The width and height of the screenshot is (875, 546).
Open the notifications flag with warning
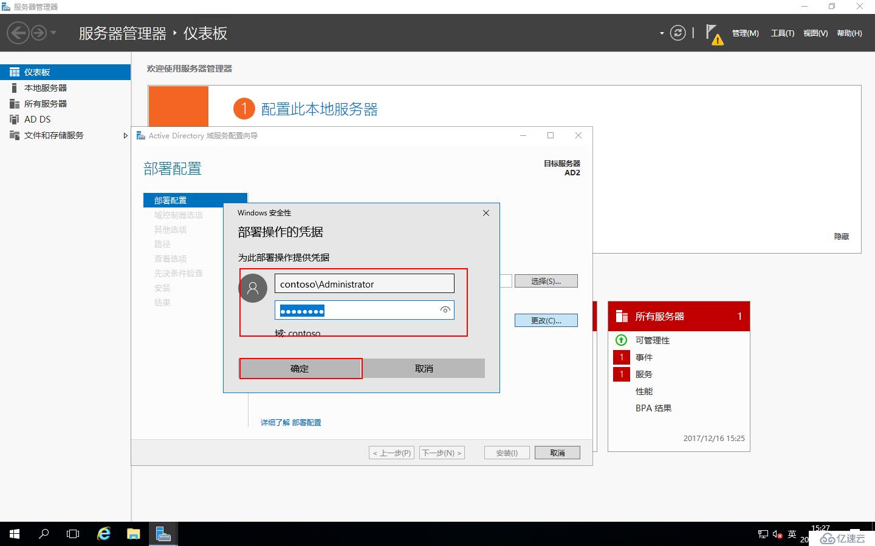coord(714,34)
